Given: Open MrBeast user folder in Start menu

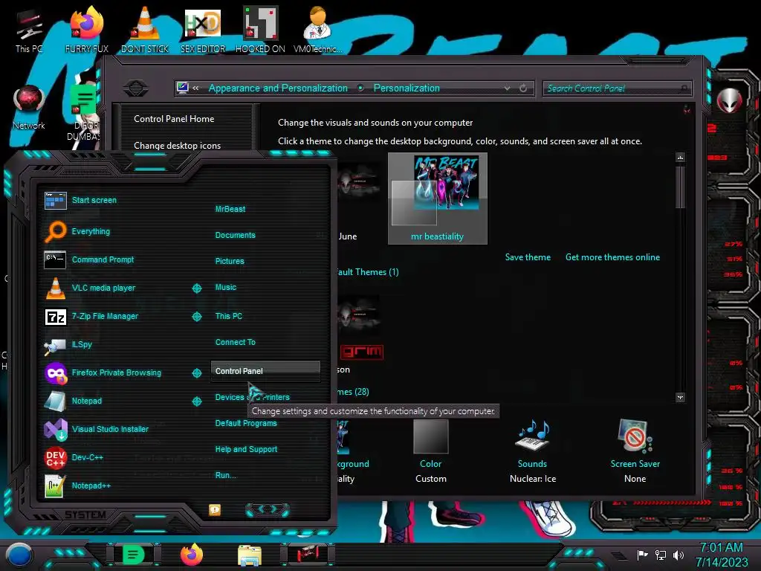Looking at the screenshot, I should click(x=230, y=209).
